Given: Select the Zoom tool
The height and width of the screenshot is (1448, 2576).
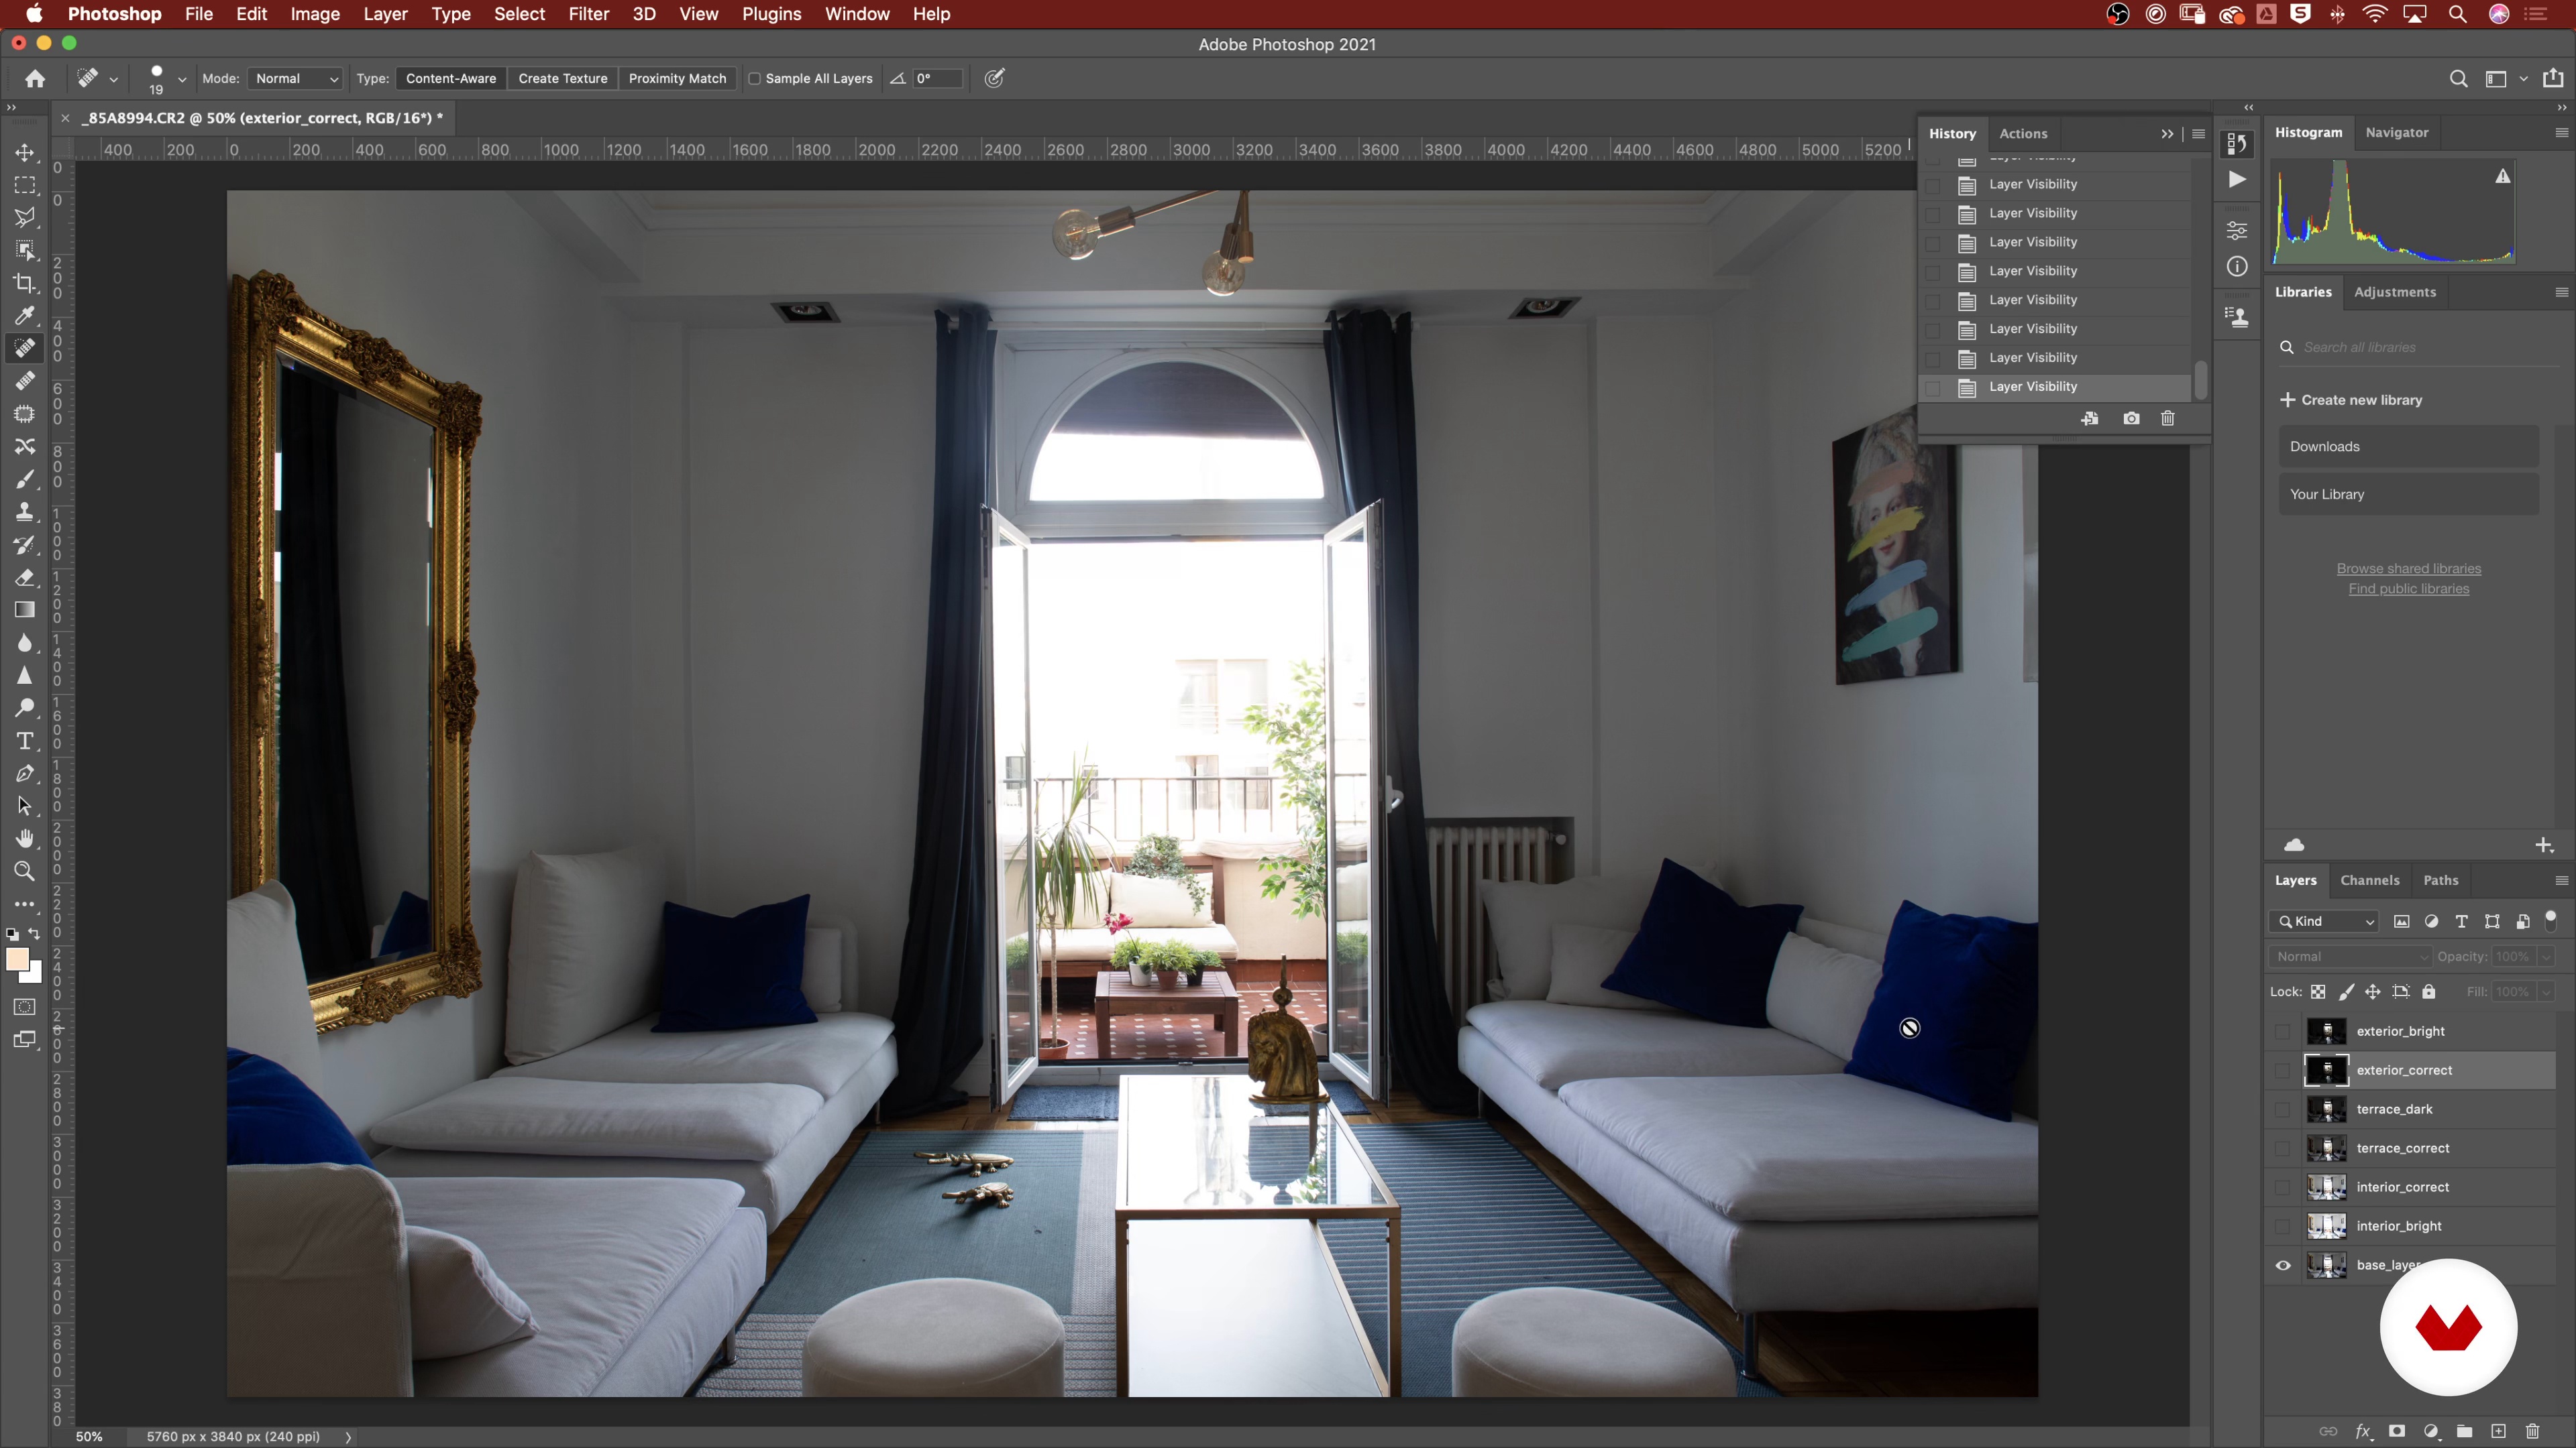Looking at the screenshot, I should pos(25,871).
